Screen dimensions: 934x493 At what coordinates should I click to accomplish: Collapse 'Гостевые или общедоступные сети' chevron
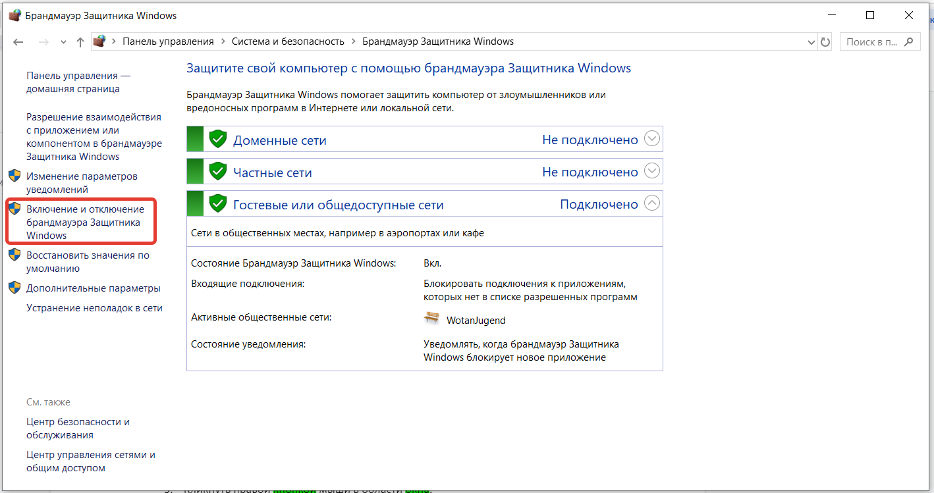pos(651,203)
